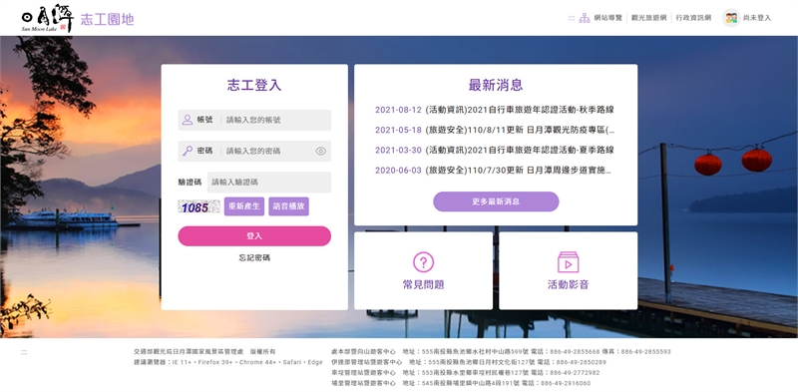Screen dimensions: 798x392
Task: Open the 2021-03-30 夏季路線 news item
Action: tap(495, 151)
